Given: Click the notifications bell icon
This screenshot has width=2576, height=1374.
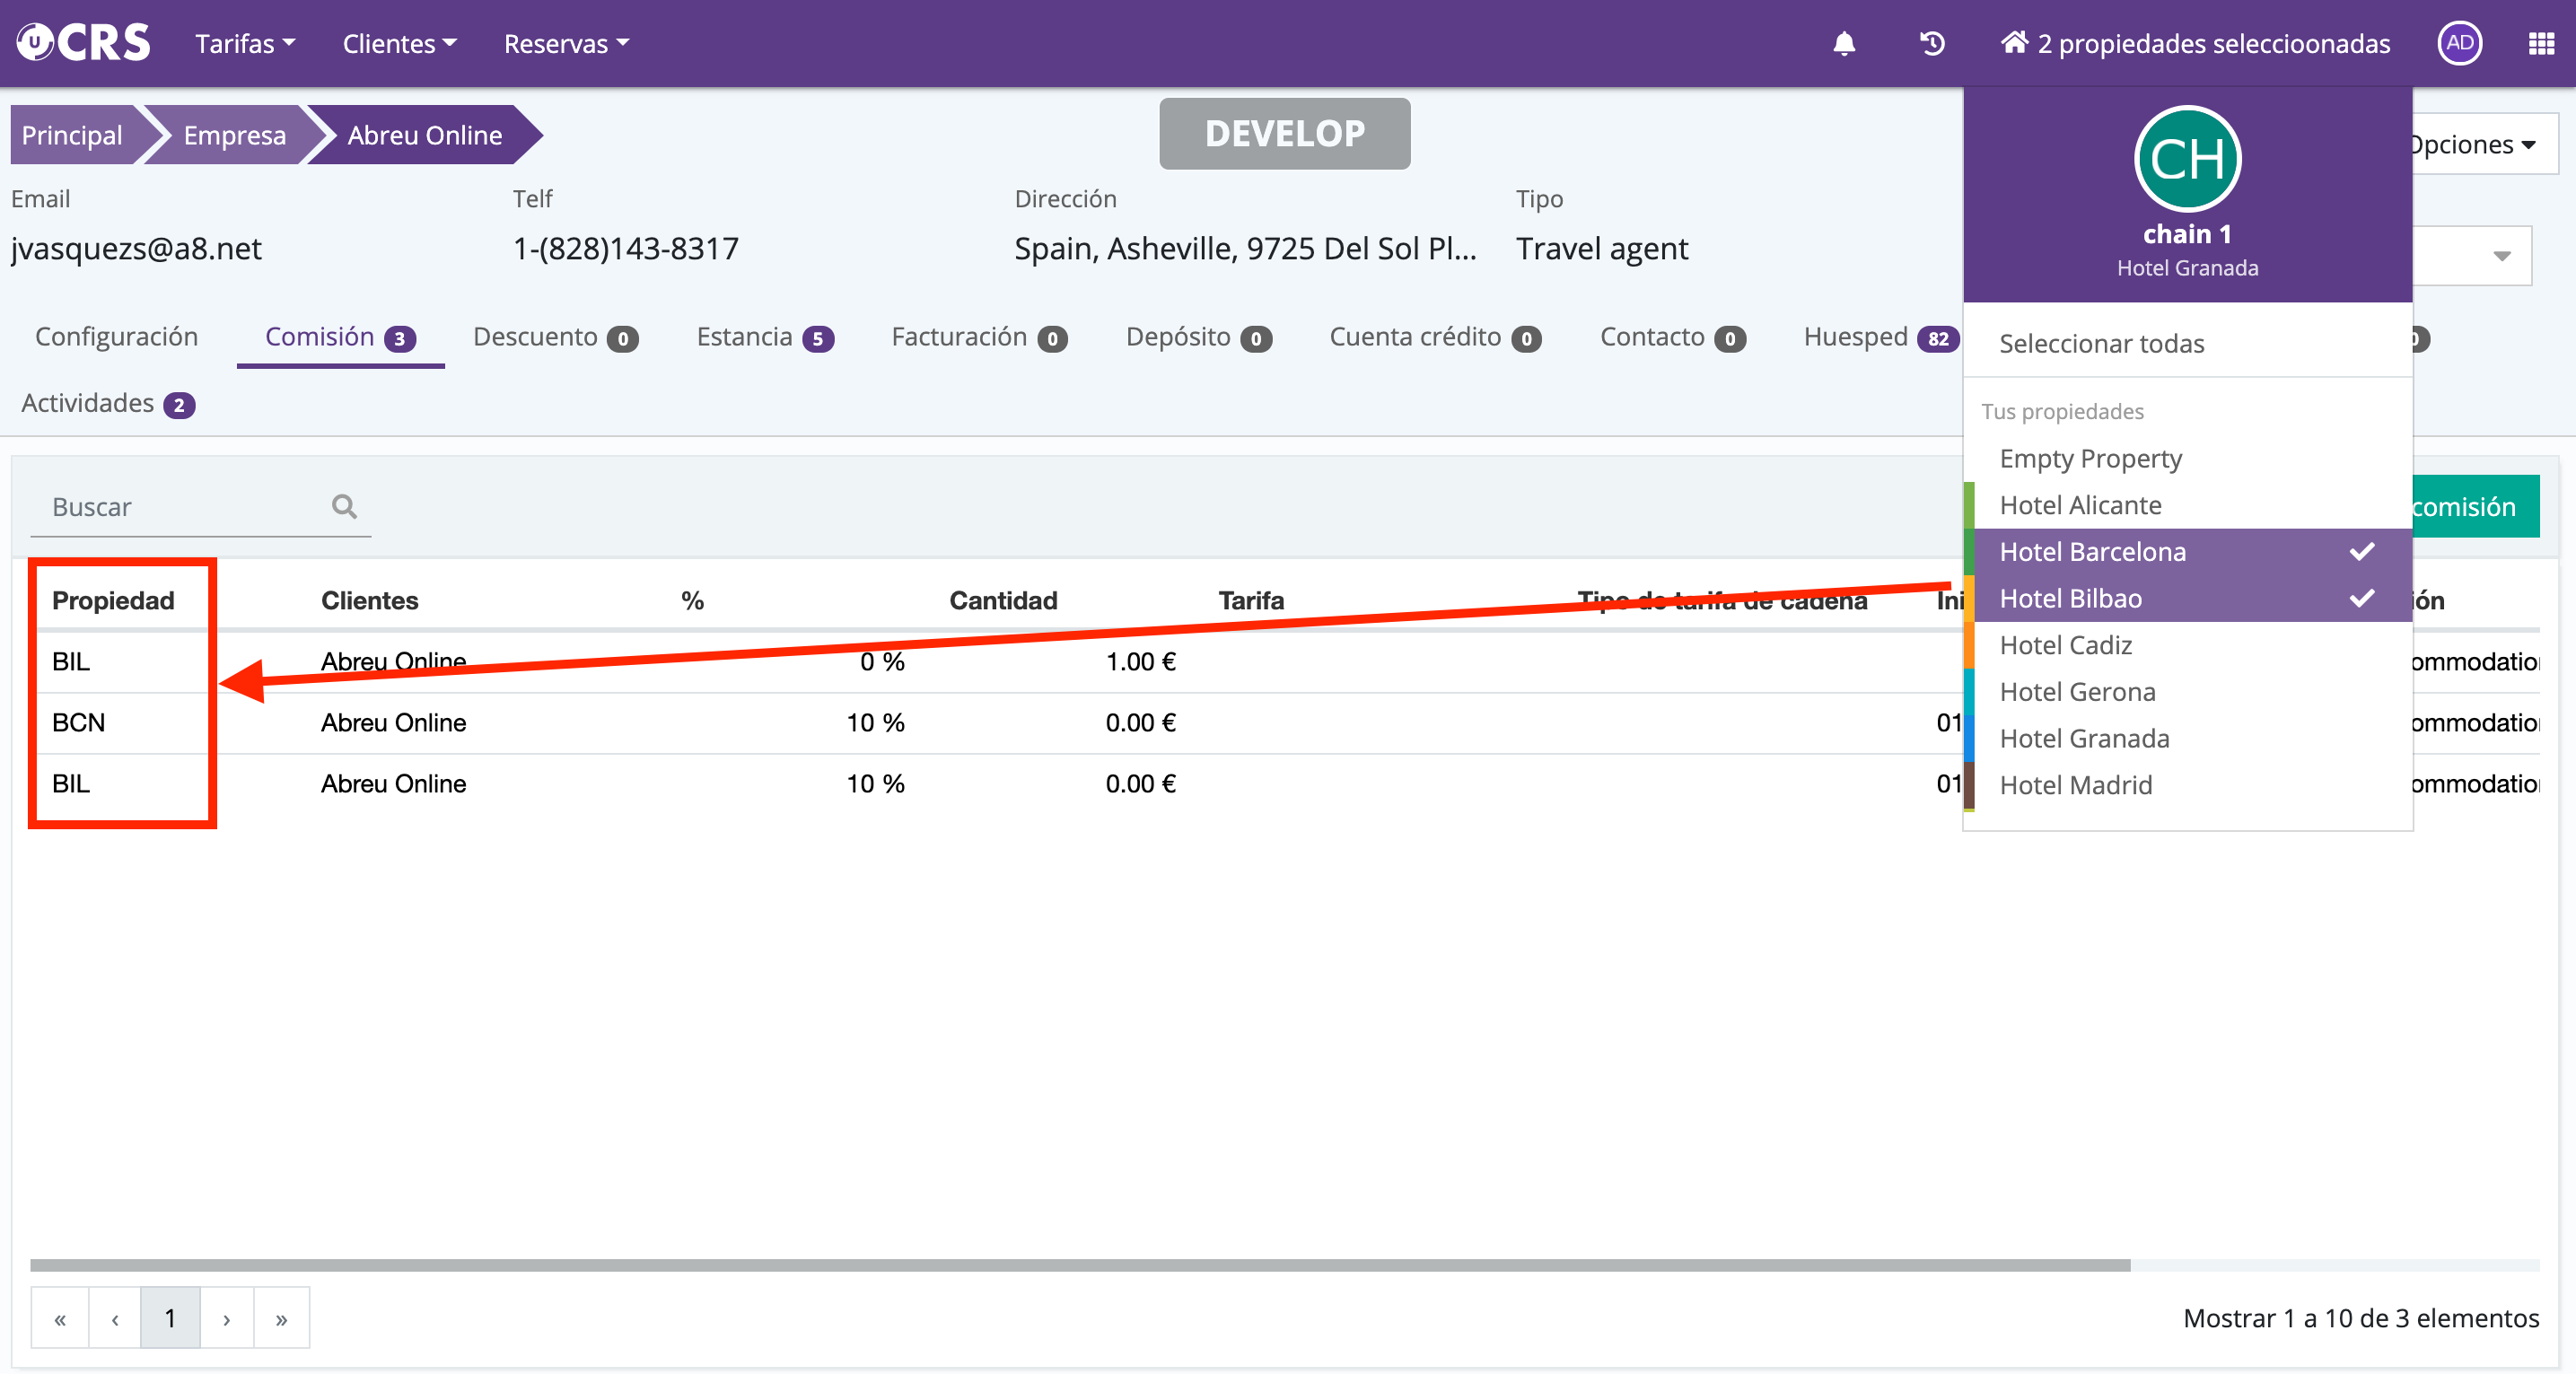Looking at the screenshot, I should click(1844, 44).
